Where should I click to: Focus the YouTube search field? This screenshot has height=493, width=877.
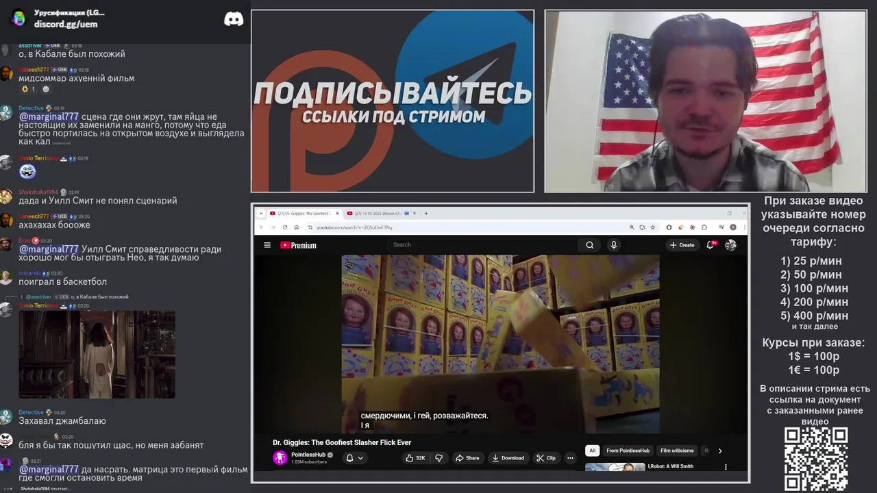tap(484, 245)
